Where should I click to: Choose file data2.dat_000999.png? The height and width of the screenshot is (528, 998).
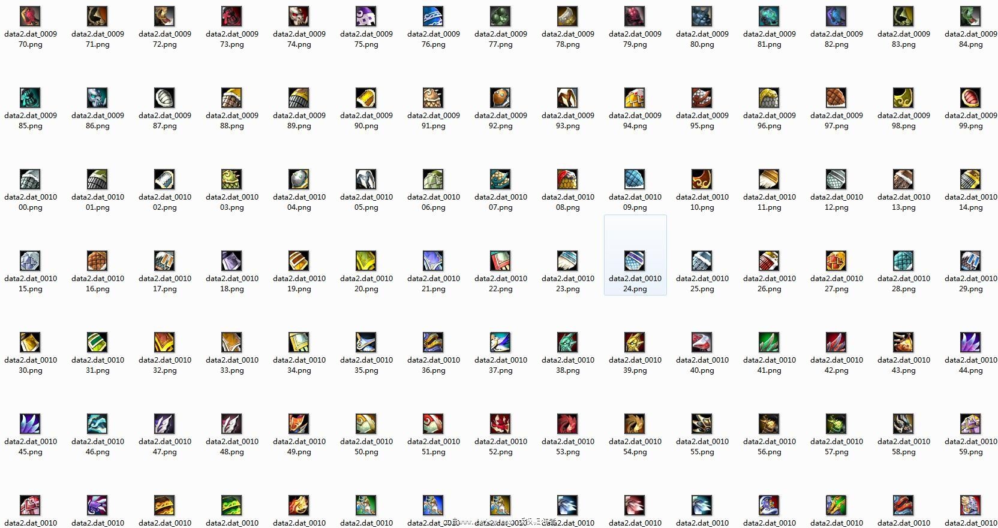pyautogui.click(x=970, y=98)
